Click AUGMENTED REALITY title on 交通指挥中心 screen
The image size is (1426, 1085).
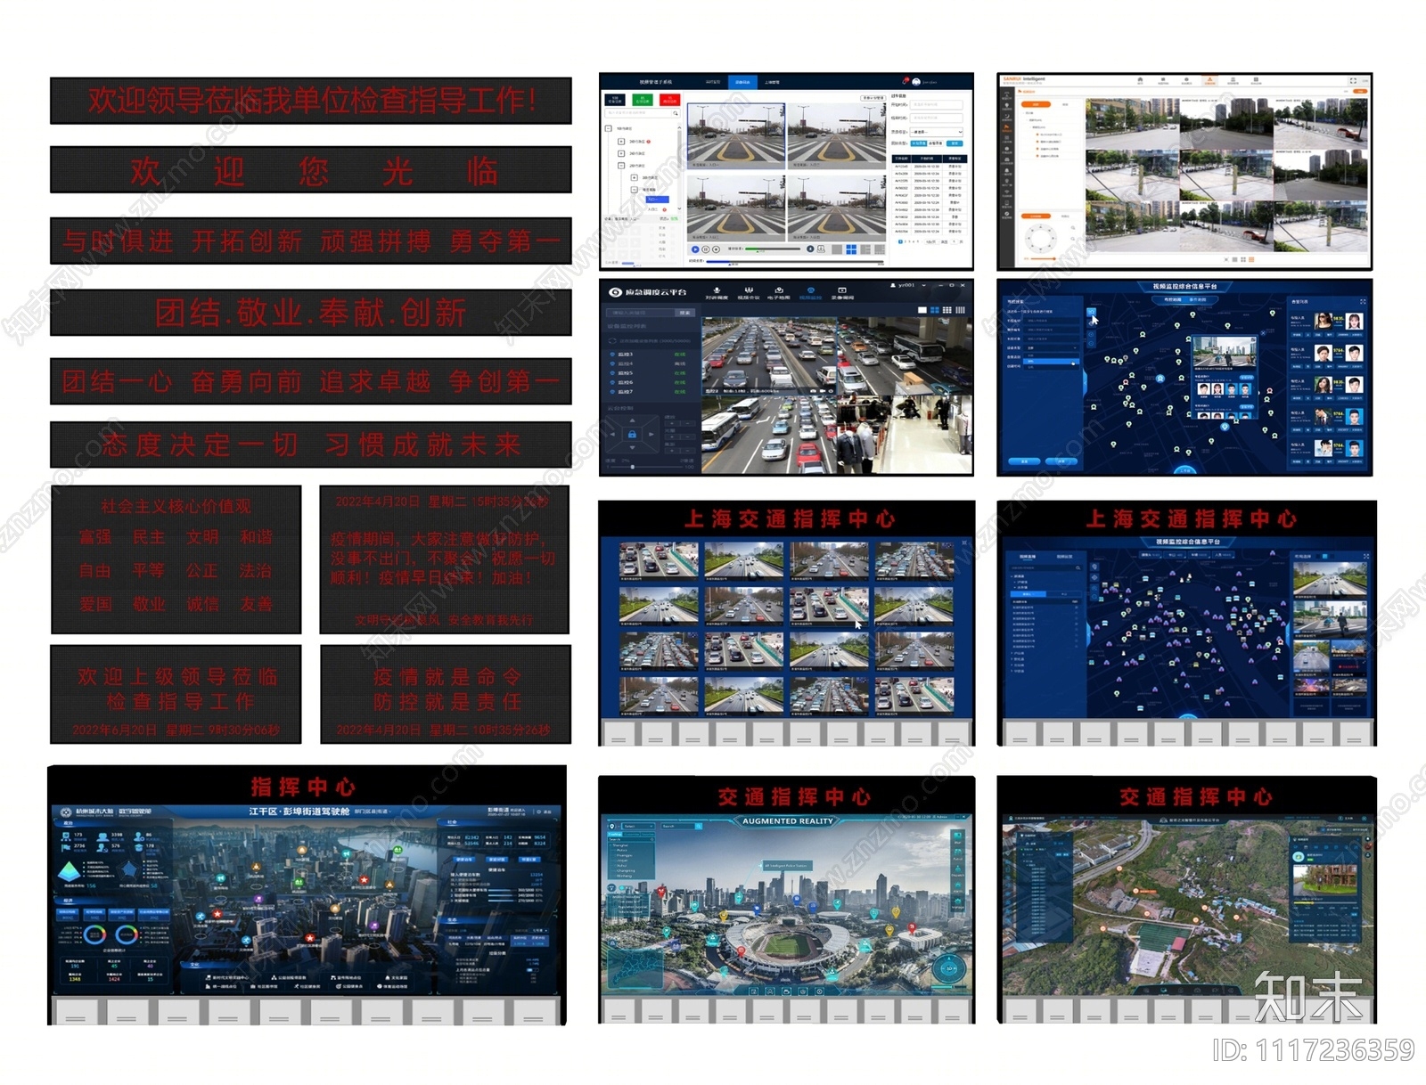787,821
